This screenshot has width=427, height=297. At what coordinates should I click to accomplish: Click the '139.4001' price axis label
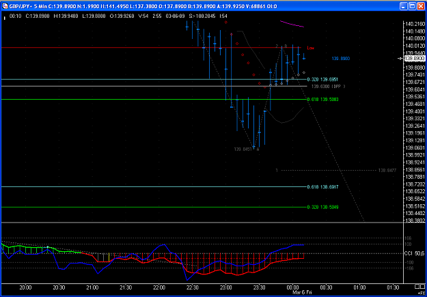415,111
